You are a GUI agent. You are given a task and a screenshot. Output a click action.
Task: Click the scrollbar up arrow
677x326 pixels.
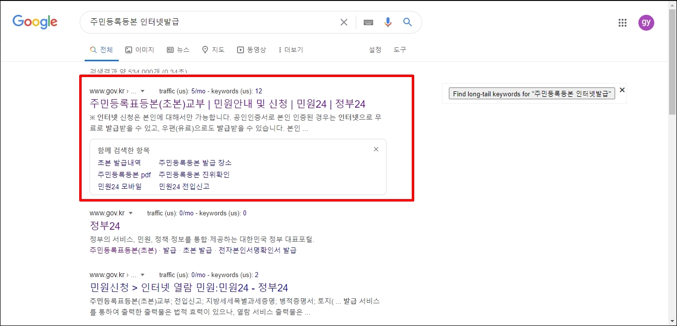pyautogui.click(x=672, y=4)
